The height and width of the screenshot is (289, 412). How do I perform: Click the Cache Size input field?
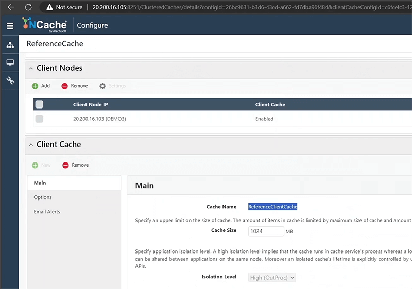[x=266, y=231]
